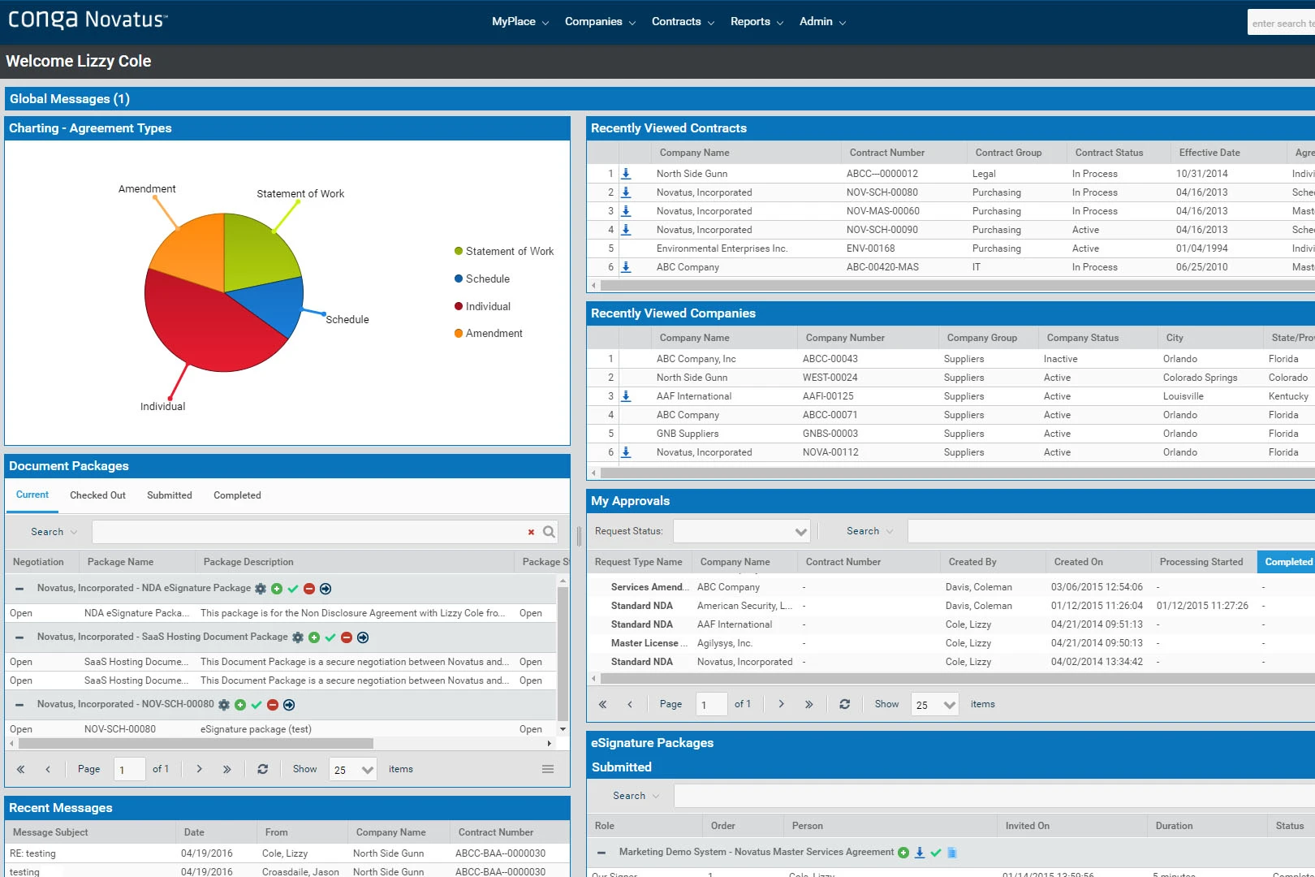Download the North Side Gunn contract ABCC---0000012

[626, 173]
